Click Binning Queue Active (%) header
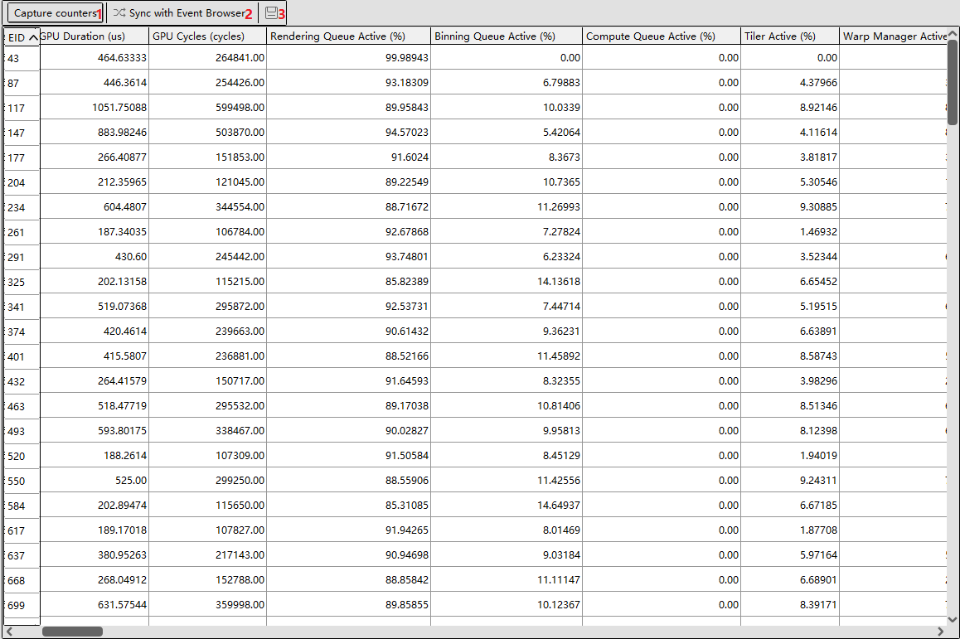Viewport: 960px width, 639px height. [507, 36]
